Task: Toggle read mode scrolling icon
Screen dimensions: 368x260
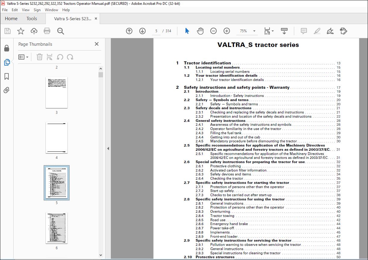Action: tap(284, 31)
